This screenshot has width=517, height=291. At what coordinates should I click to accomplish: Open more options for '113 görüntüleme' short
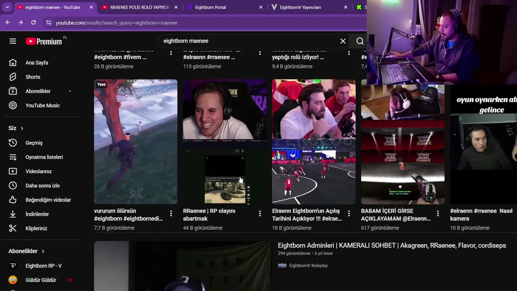(x=260, y=53)
